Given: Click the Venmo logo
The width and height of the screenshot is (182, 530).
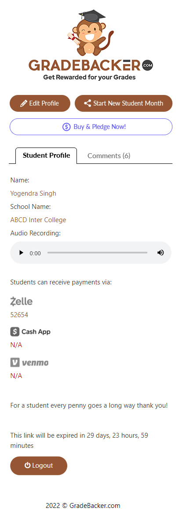Looking at the screenshot, I should tap(29, 363).
